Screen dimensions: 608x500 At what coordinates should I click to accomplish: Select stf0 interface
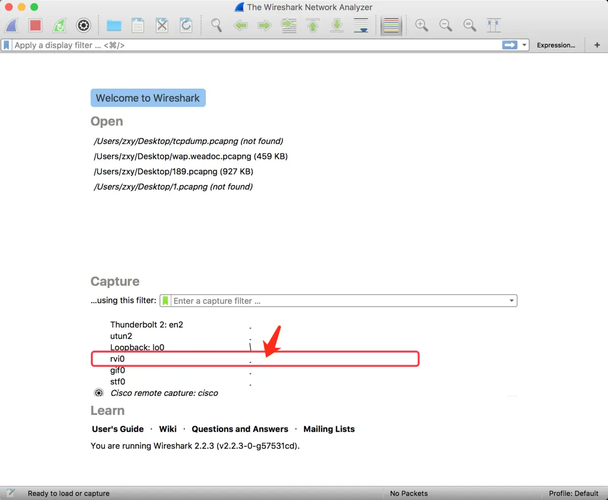118,381
